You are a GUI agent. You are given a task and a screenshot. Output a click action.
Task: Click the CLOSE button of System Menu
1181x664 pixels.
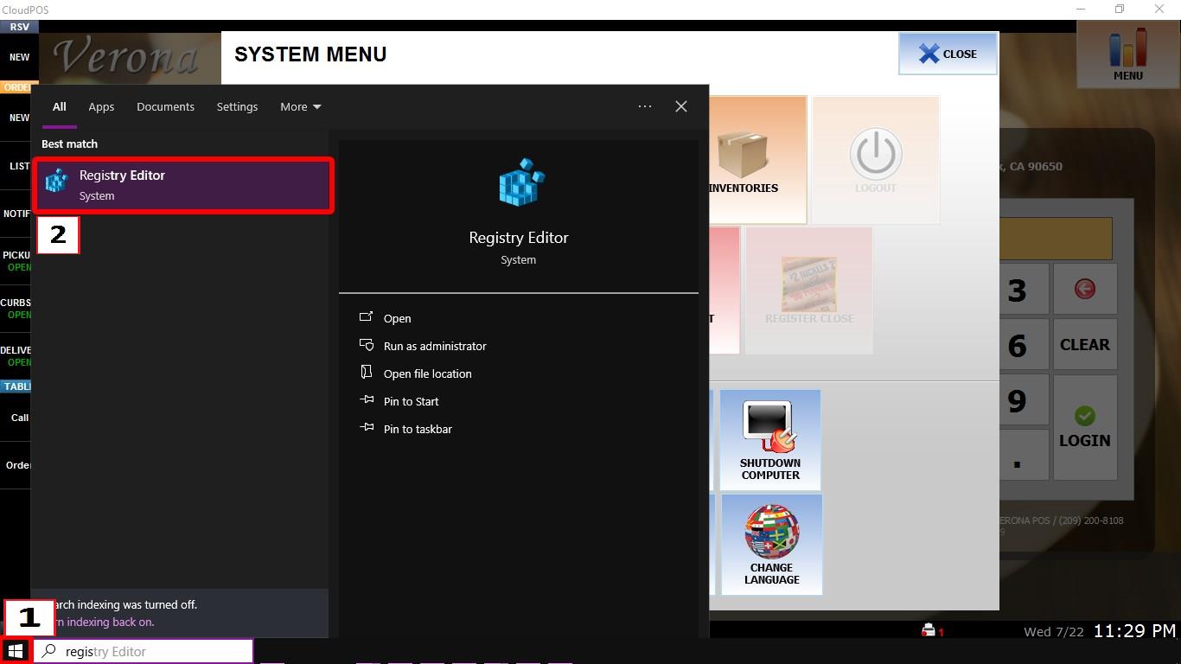[x=948, y=54]
